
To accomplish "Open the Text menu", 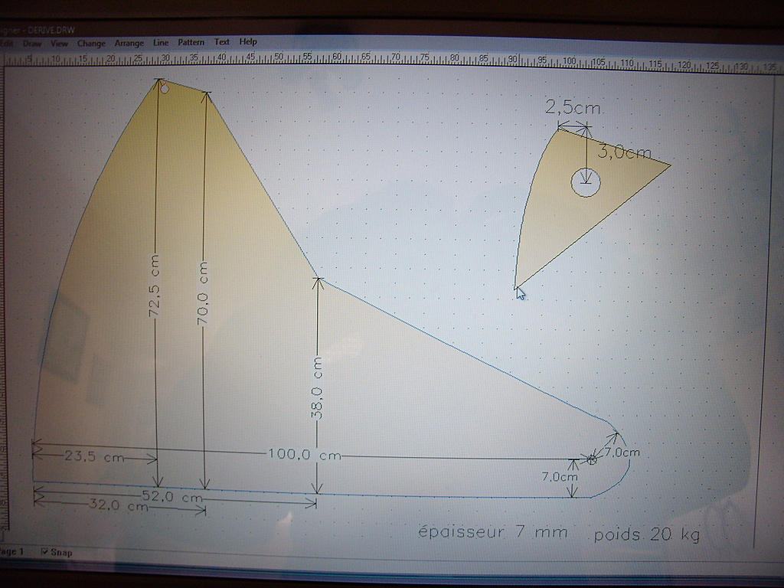I will coord(221,42).
